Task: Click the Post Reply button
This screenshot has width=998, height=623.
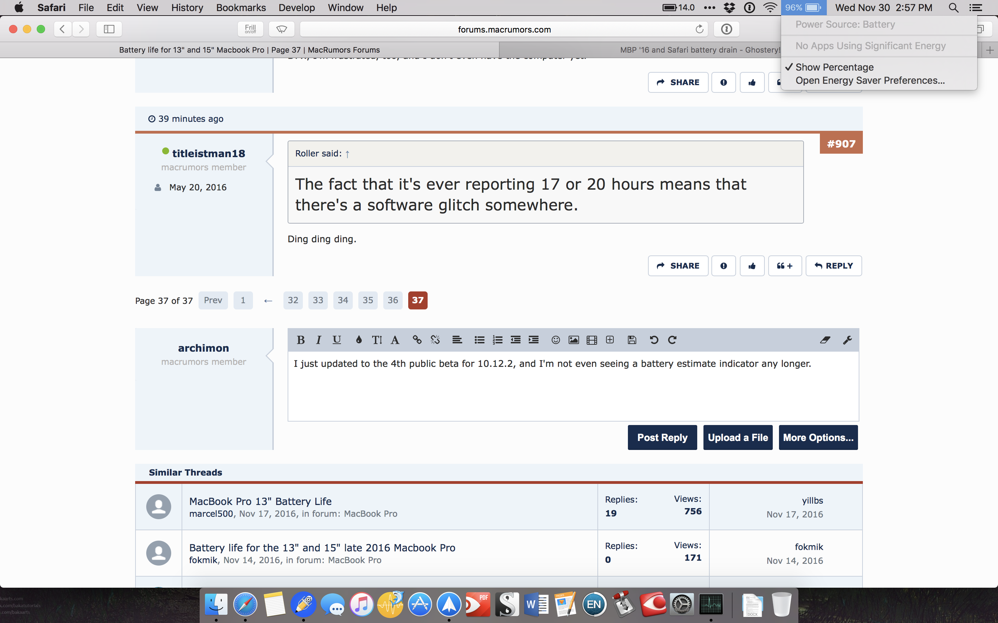Action: pos(662,437)
